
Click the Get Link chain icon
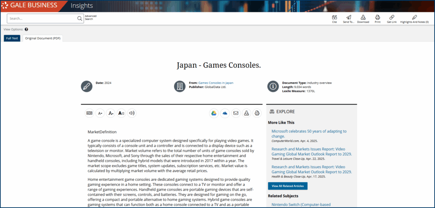click(x=392, y=17)
